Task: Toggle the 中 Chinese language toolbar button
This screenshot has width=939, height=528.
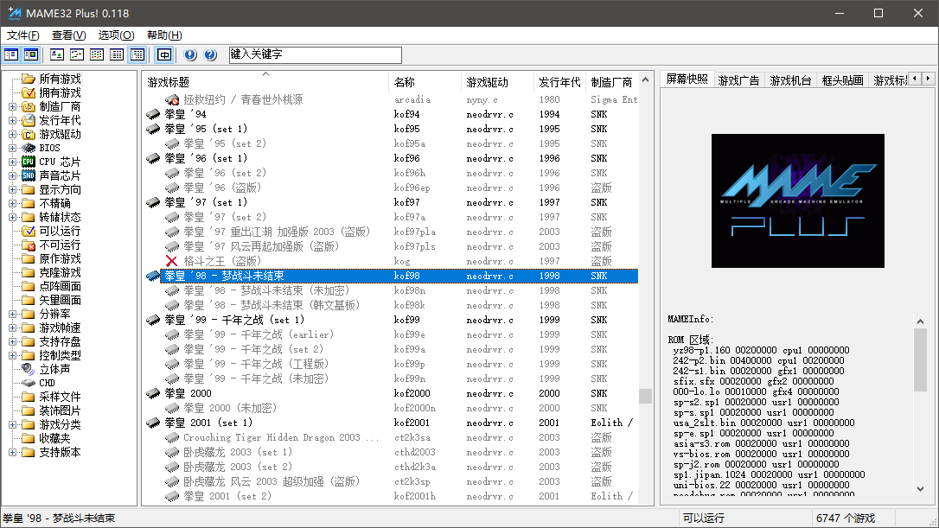Action: 164,55
